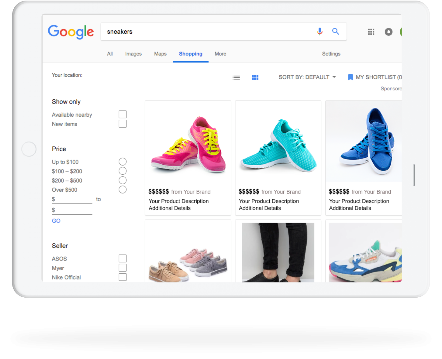442x359 pixels.
Task: Click the blue search magnifier icon
Action: coord(335,31)
